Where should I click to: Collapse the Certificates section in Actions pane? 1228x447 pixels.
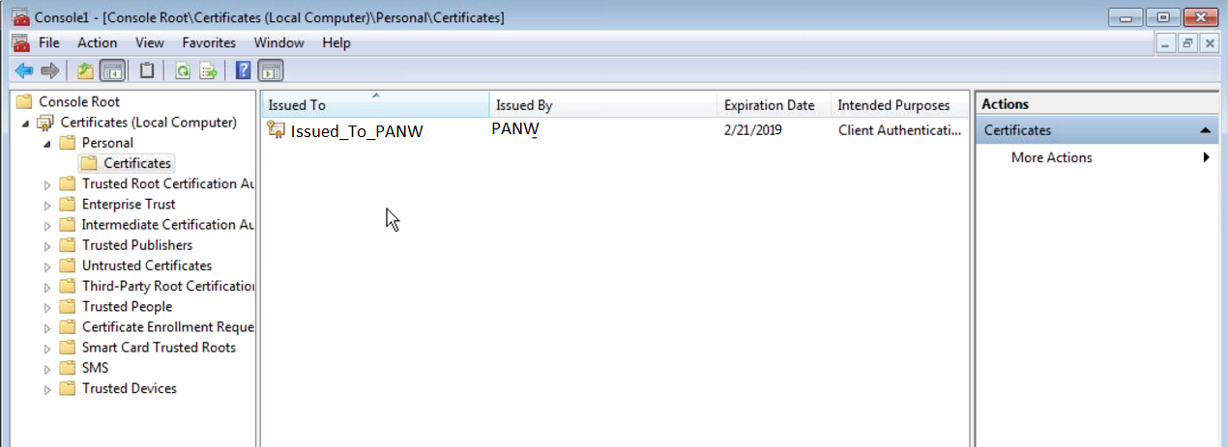(1206, 130)
